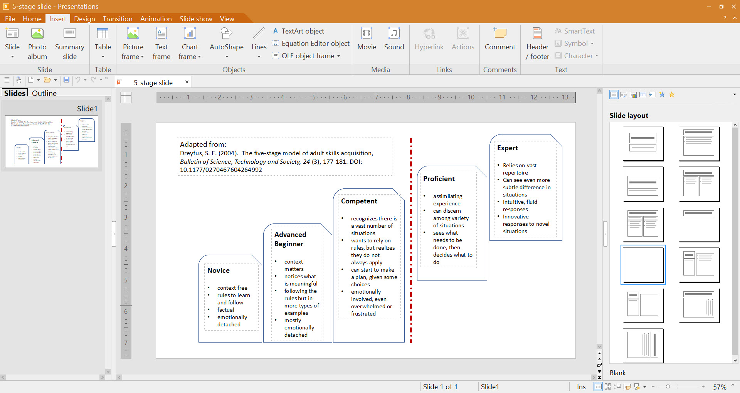Open the Animation ribbon tab
The image size is (740, 393).
pyautogui.click(x=156, y=18)
